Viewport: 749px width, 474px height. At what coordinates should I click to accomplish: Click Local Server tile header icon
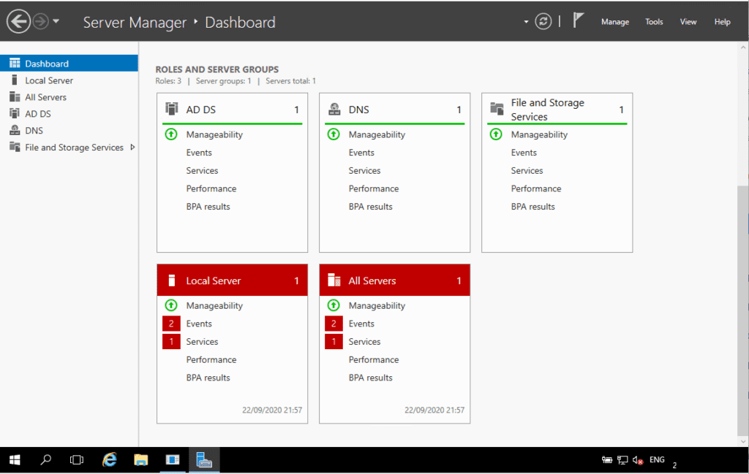pyautogui.click(x=172, y=280)
